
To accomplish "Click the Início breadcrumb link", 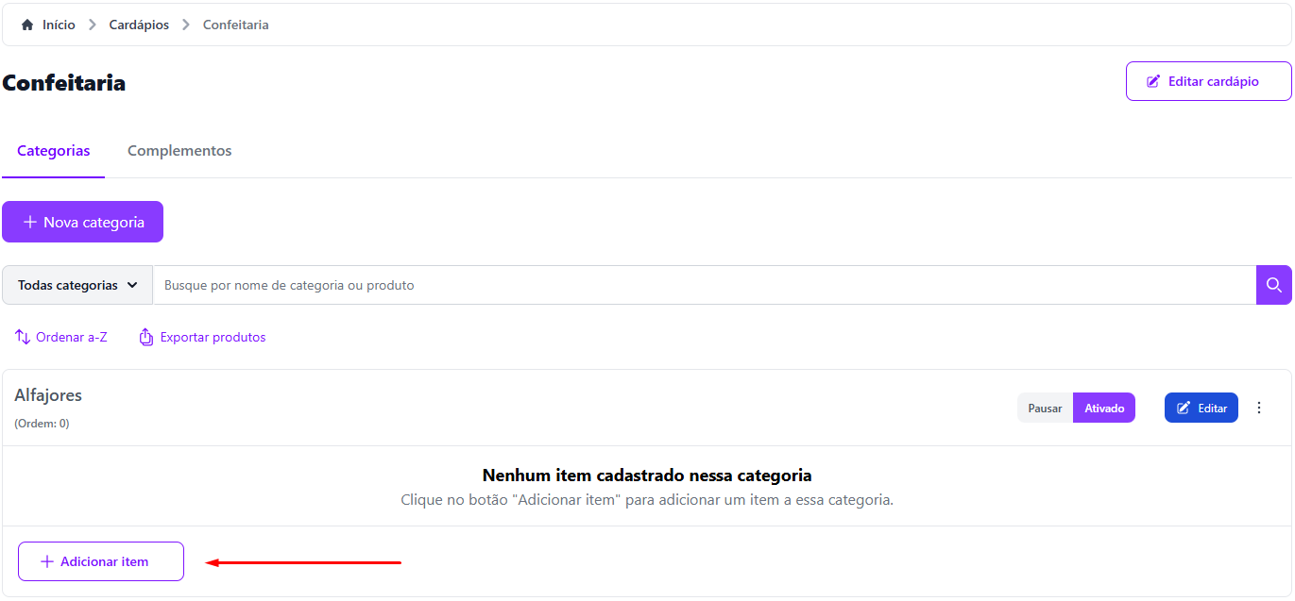I will [x=59, y=25].
